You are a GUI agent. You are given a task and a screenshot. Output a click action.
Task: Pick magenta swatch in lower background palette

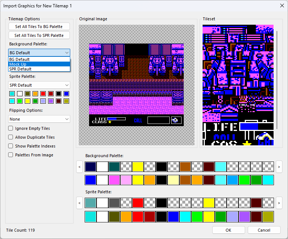pyautogui.click(x=114, y=180)
